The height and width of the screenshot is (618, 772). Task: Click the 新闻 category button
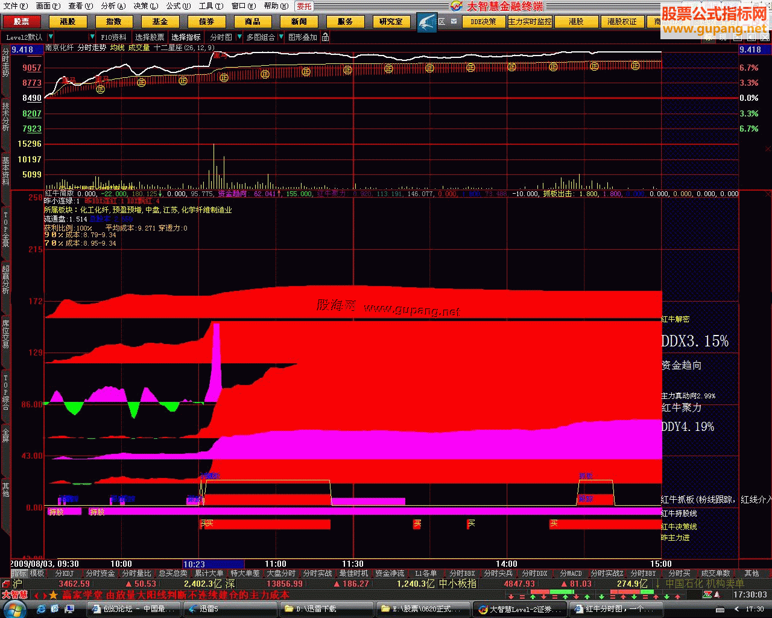[x=299, y=22]
